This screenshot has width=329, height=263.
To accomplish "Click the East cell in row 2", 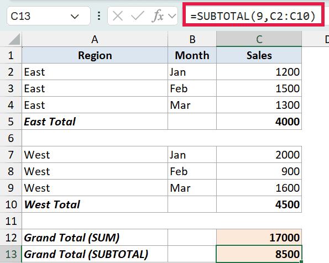I will point(95,72).
